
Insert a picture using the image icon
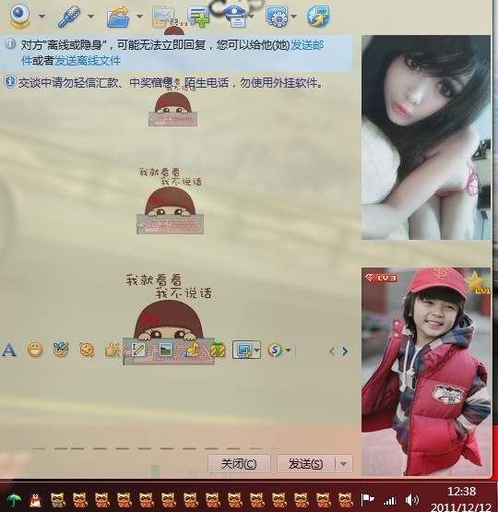click(165, 350)
